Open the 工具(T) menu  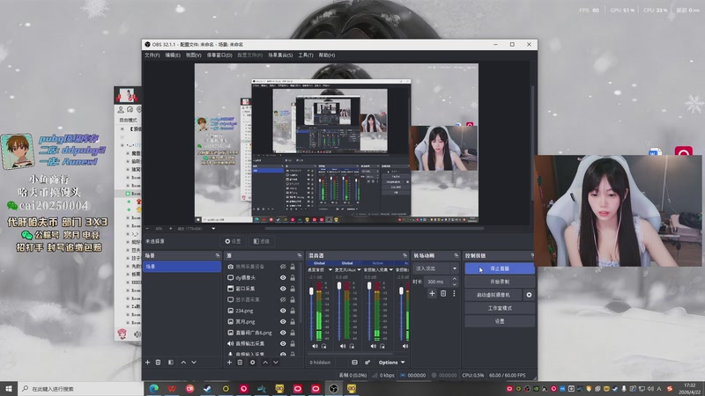[306, 55]
